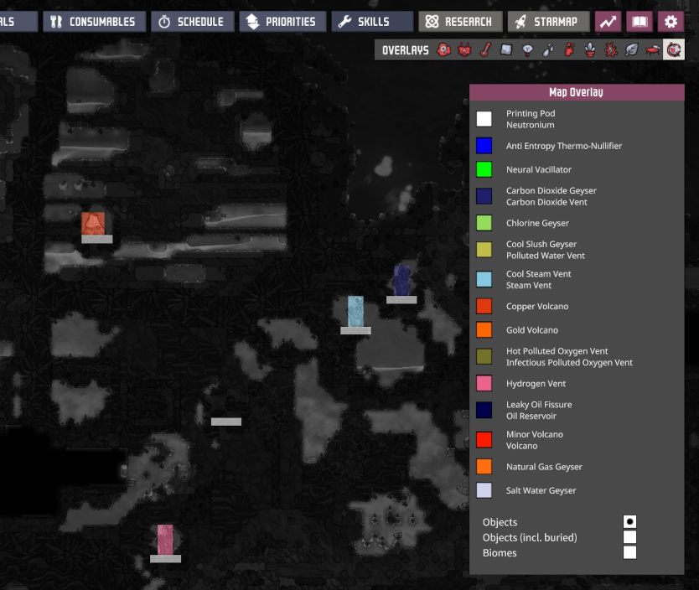This screenshot has width=699, height=590.
Task: Enable the Biomes display option
Action: [x=629, y=552]
